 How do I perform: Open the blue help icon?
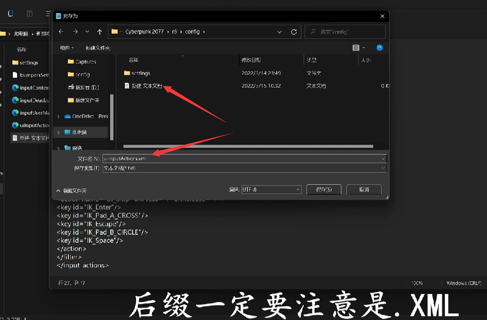point(379,48)
